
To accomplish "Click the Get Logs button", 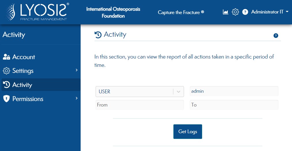I will tap(188, 131).
